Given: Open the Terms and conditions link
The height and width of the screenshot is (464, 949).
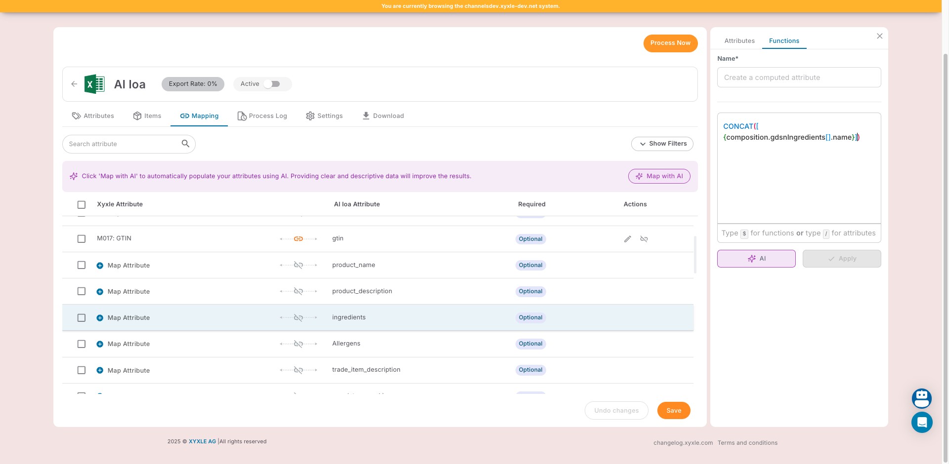Looking at the screenshot, I should tap(747, 442).
